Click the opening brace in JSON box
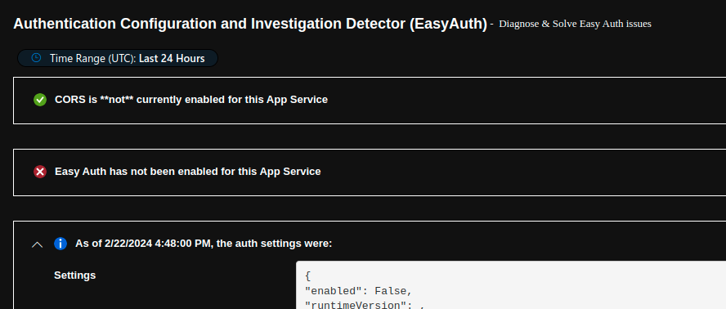The width and height of the screenshot is (726, 309). [x=308, y=276]
